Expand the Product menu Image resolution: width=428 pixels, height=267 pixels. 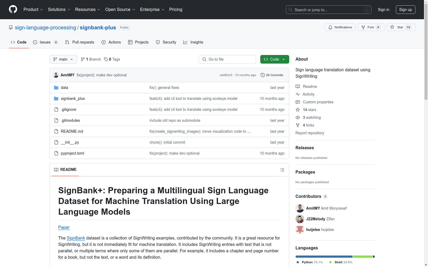click(x=33, y=10)
